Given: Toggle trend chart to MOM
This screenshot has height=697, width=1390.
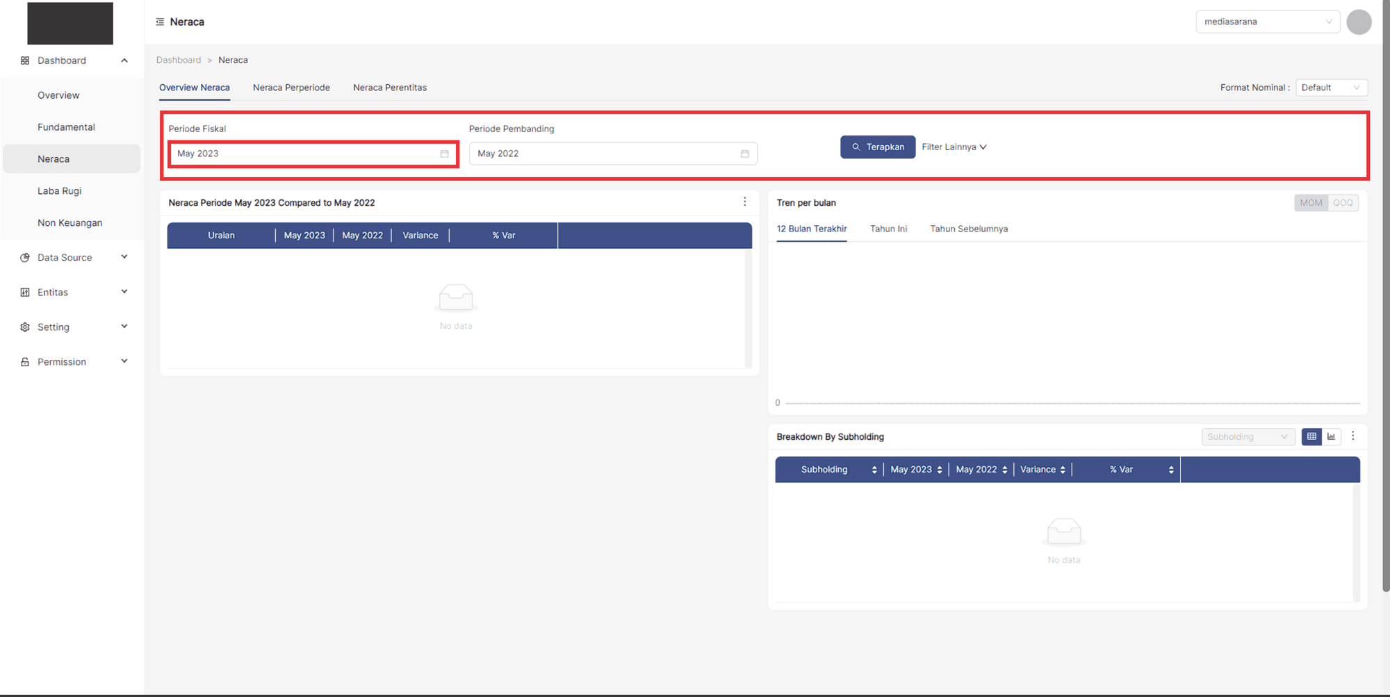Looking at the screenshot, I should [x=1311, y=203].
